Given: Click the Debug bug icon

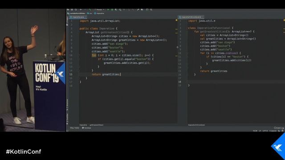Looking at the screenshot, I should coord(112,10).
